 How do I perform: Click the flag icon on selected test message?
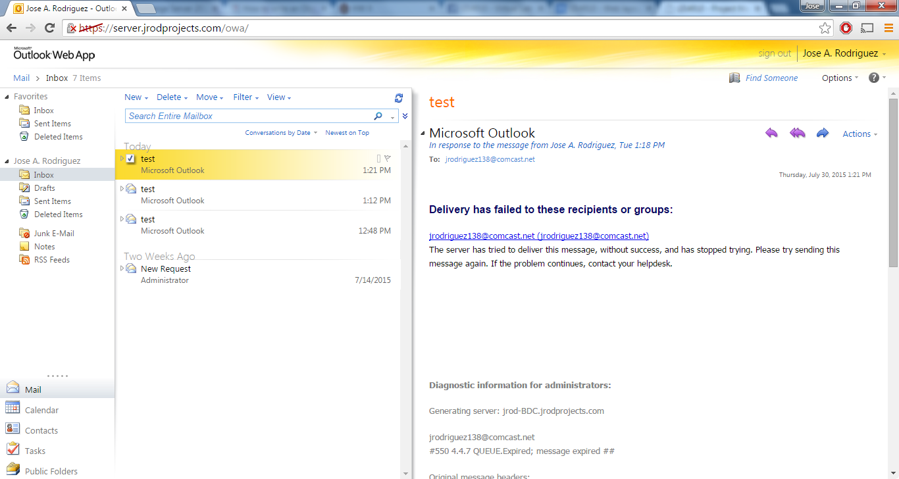point(387,158)
